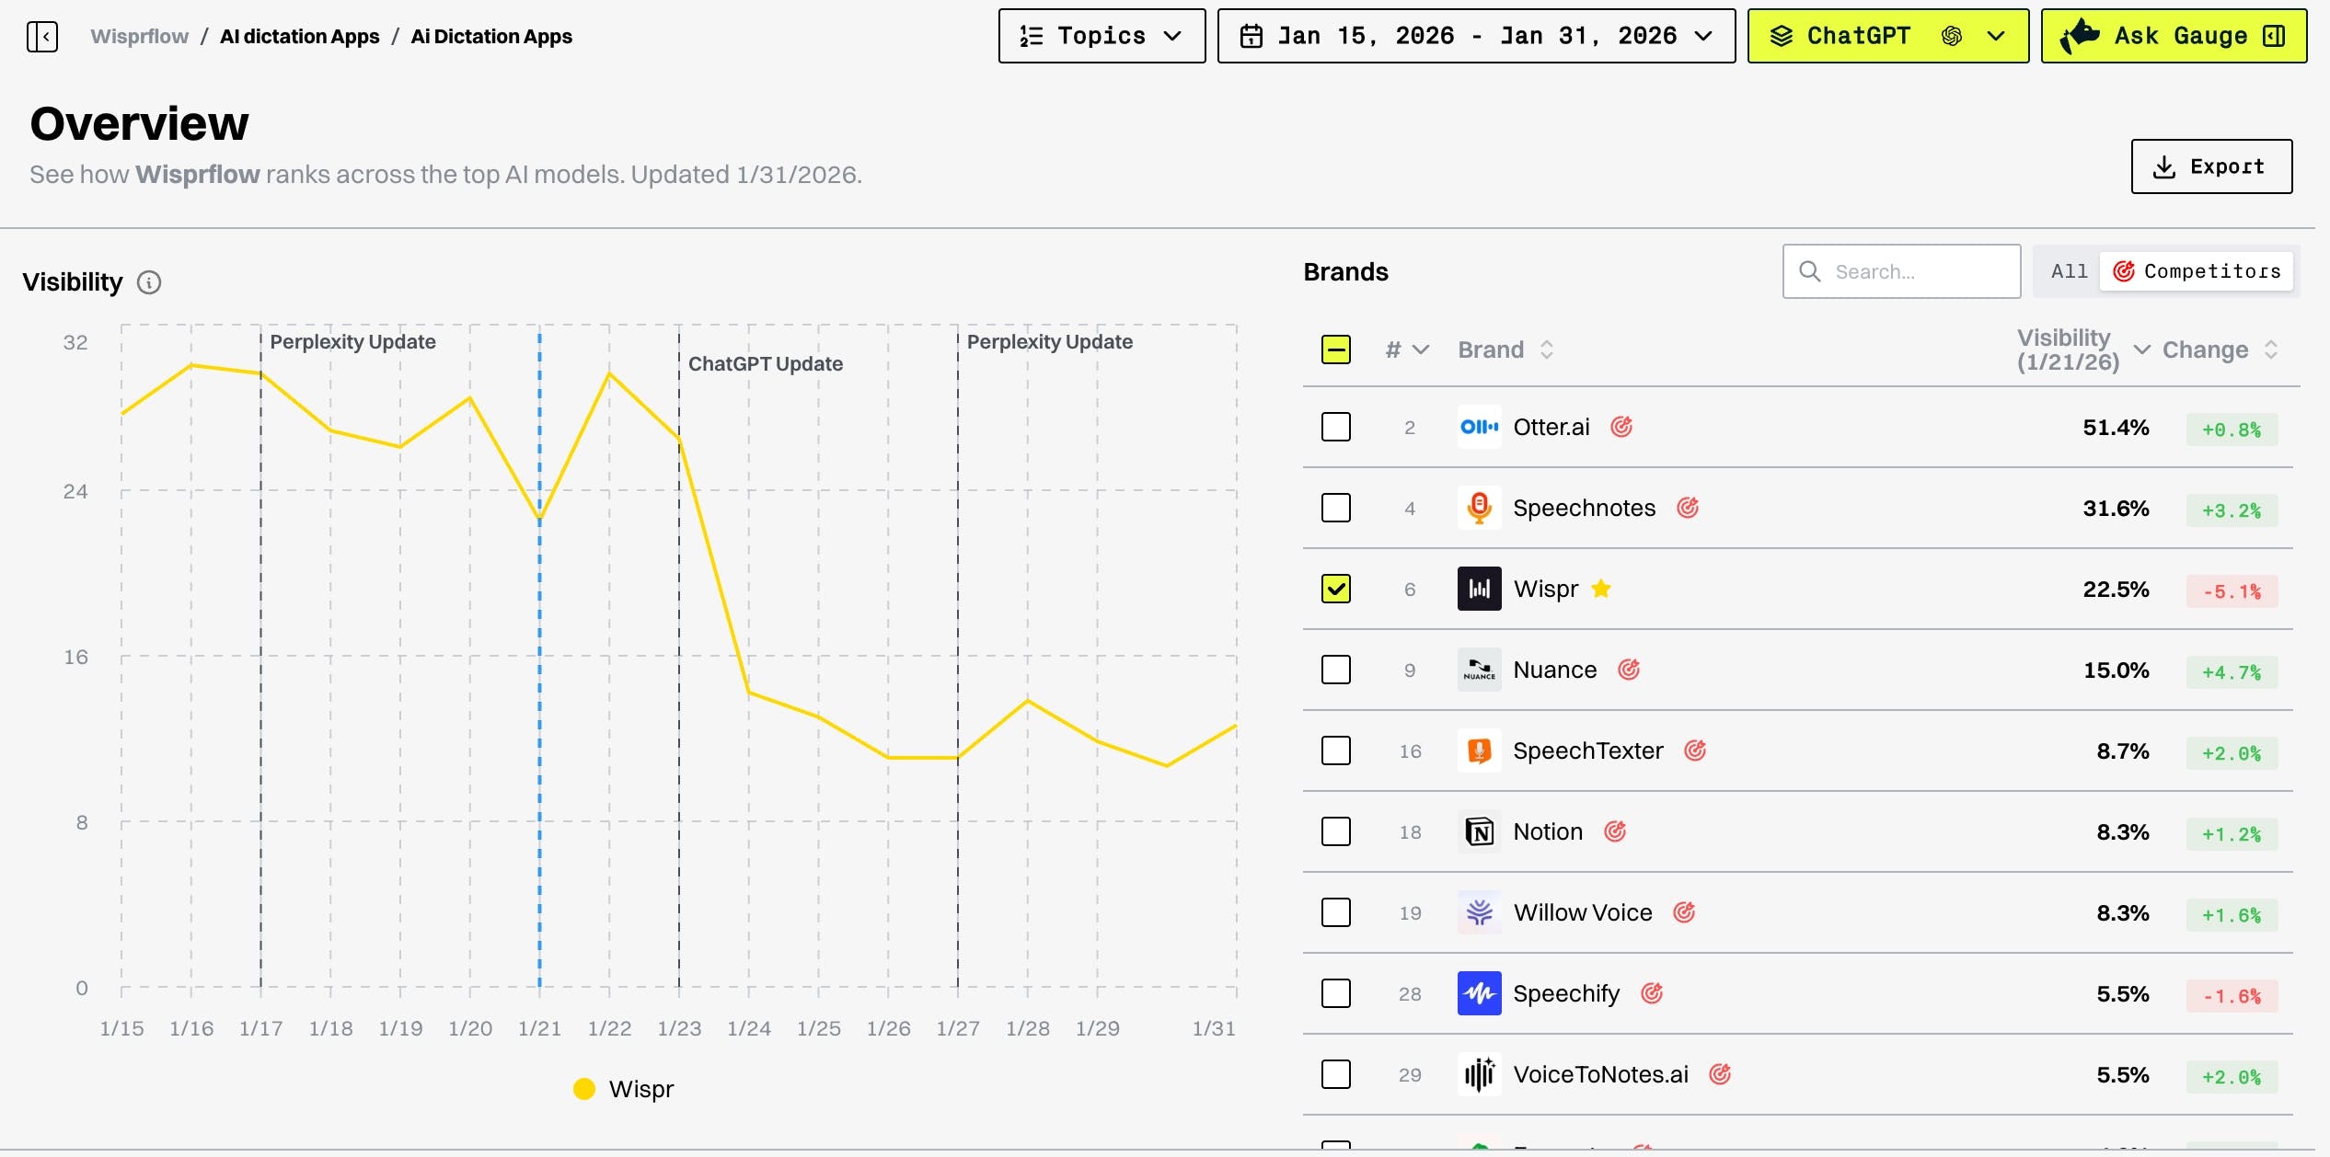The image size is (2330, 1157).
Task: Select the Competitors filter tab
Action: (x=2197, y=271)
